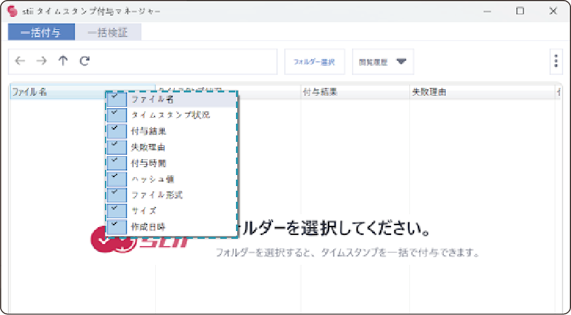Viewport: 571px width, 315px height.
Task: Disable the ハッシュ値 column checkbox
Action: pos(117,178)
